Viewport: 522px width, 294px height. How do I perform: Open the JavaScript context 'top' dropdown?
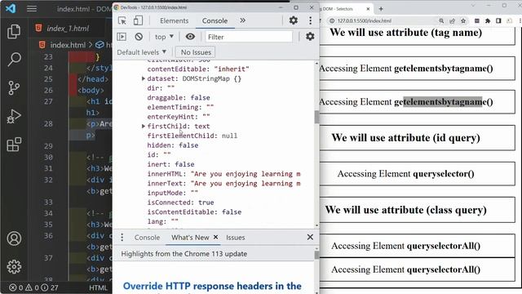click(164, 37)
